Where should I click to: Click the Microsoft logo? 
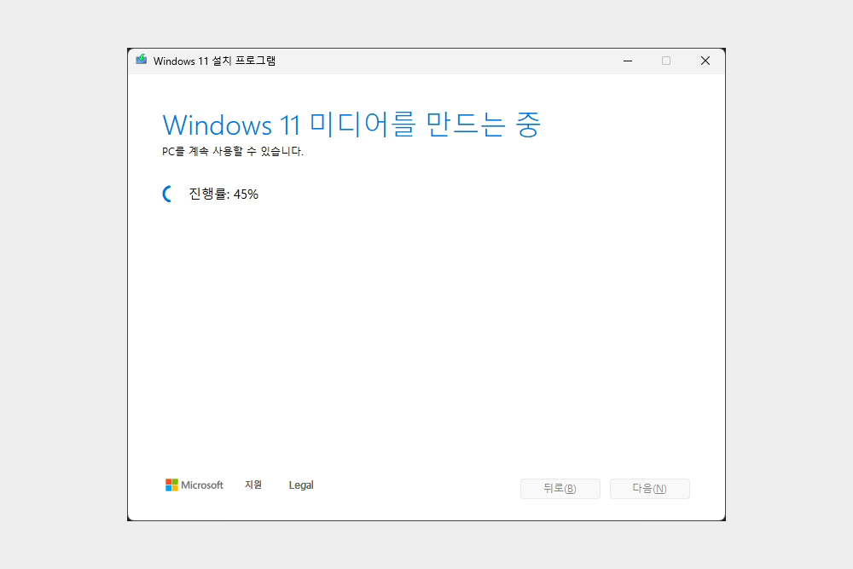point(194,485)
